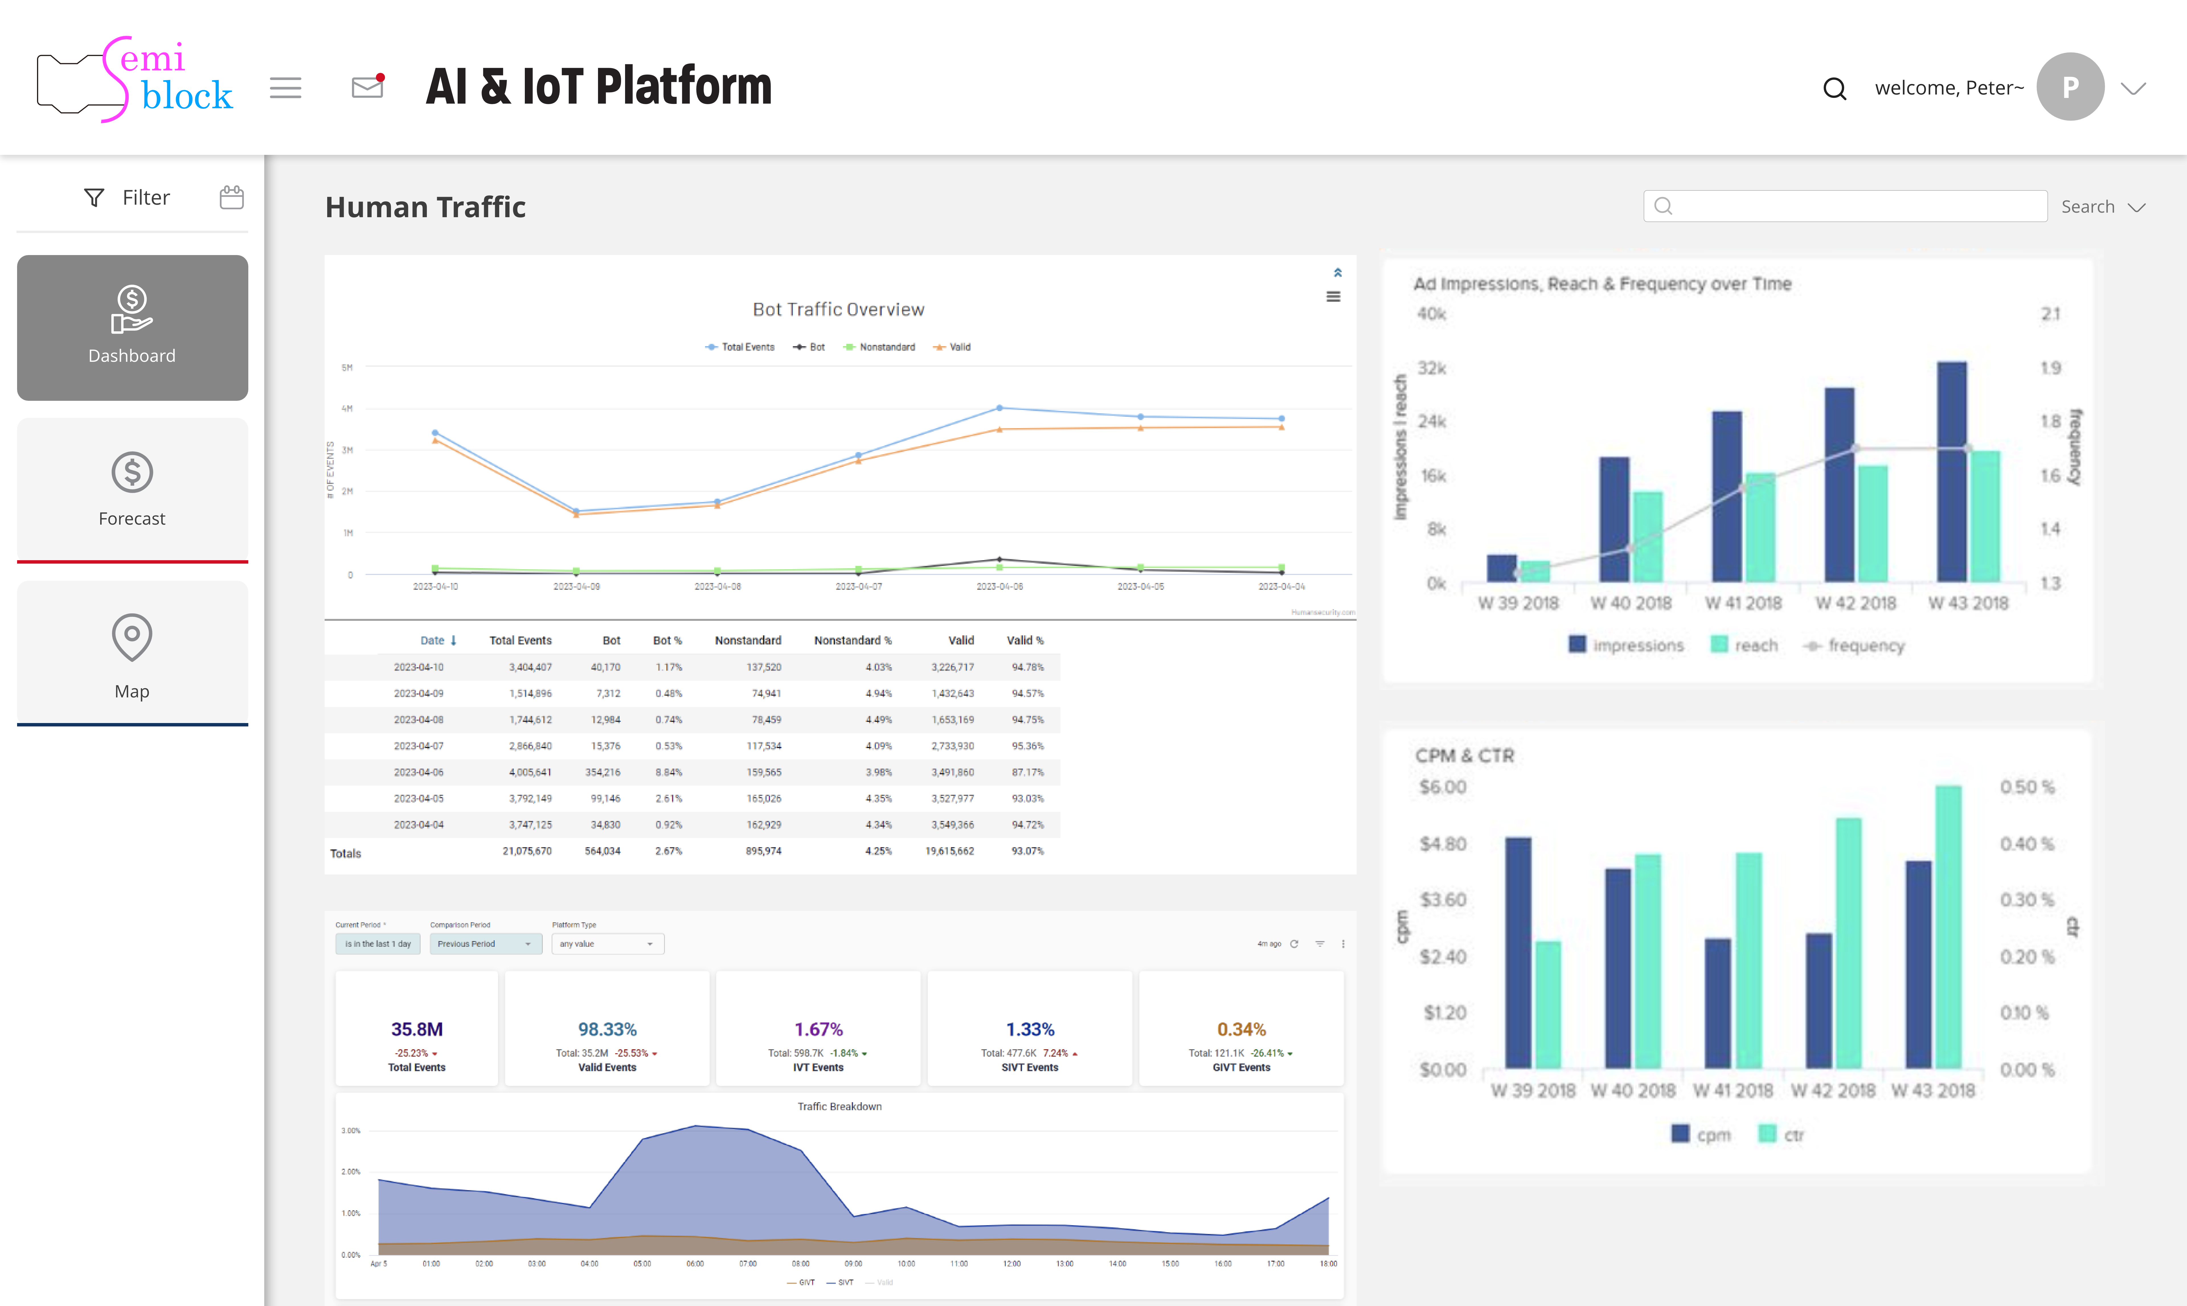This screenshot has height=1306, width=2187.
Task: Open the mail notifications icon
Action: [368, 86]
